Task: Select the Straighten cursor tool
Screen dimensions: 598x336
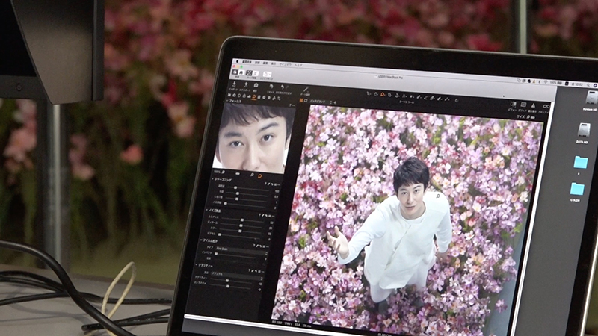Action: (x=397, y=96)
